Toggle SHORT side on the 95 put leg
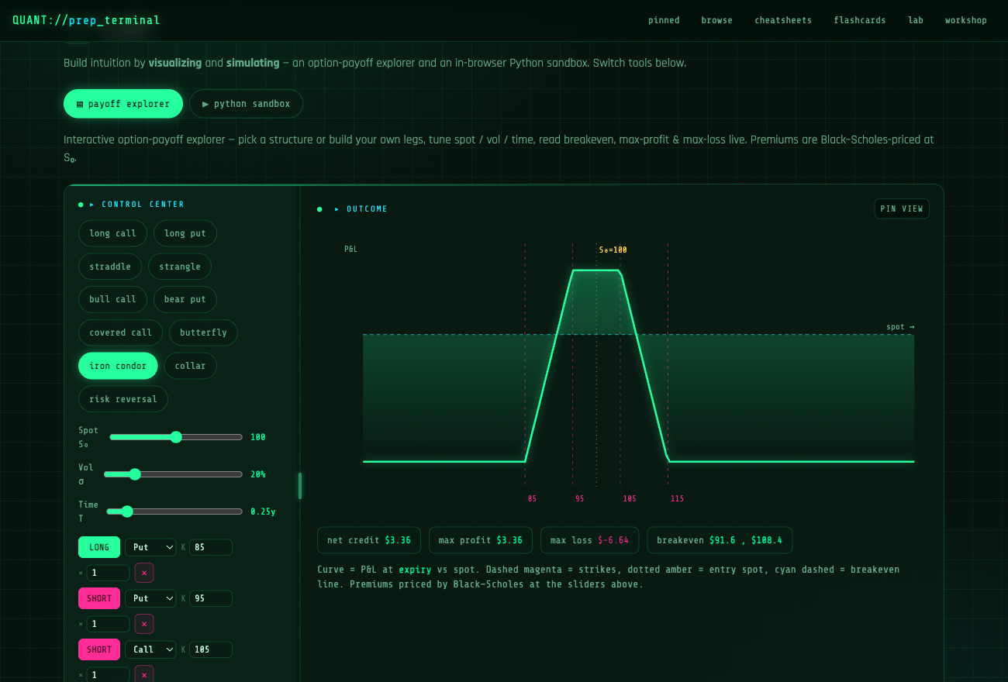The image size is (1008, 682). [x=99, y=598]
